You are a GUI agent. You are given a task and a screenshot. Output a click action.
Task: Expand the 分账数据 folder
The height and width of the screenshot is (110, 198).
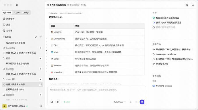pyautogui.click(x=9, y=95)
